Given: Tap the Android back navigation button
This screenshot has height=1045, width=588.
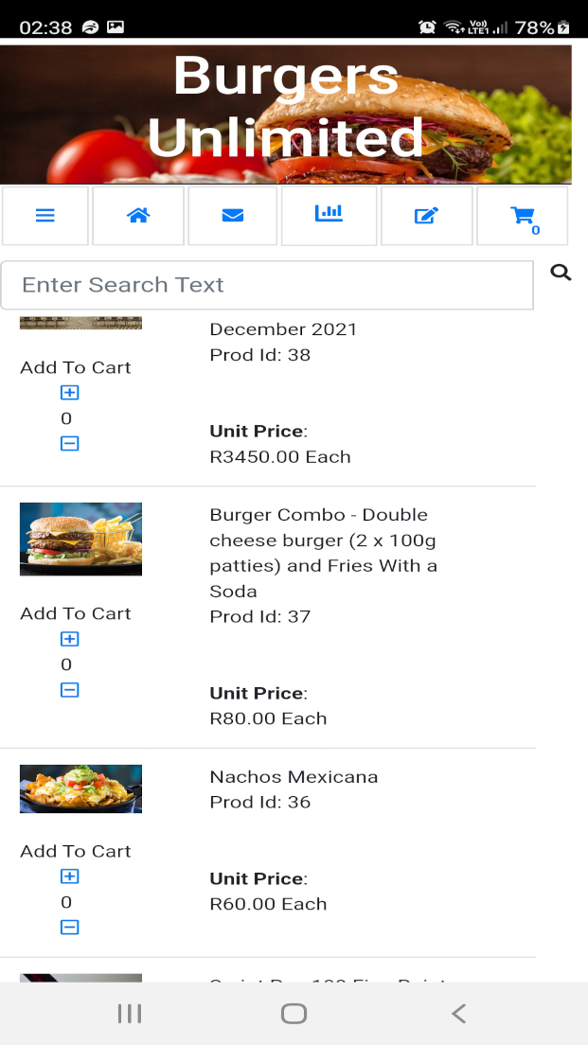Looking at the screenshot, I should (458, 1014).
